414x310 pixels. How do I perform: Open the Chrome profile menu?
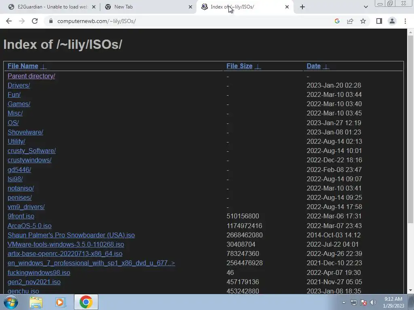[x=392, y=21]
